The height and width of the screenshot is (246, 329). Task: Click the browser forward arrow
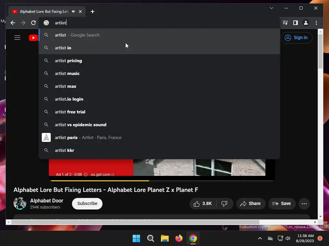click(x=23, y=23)
